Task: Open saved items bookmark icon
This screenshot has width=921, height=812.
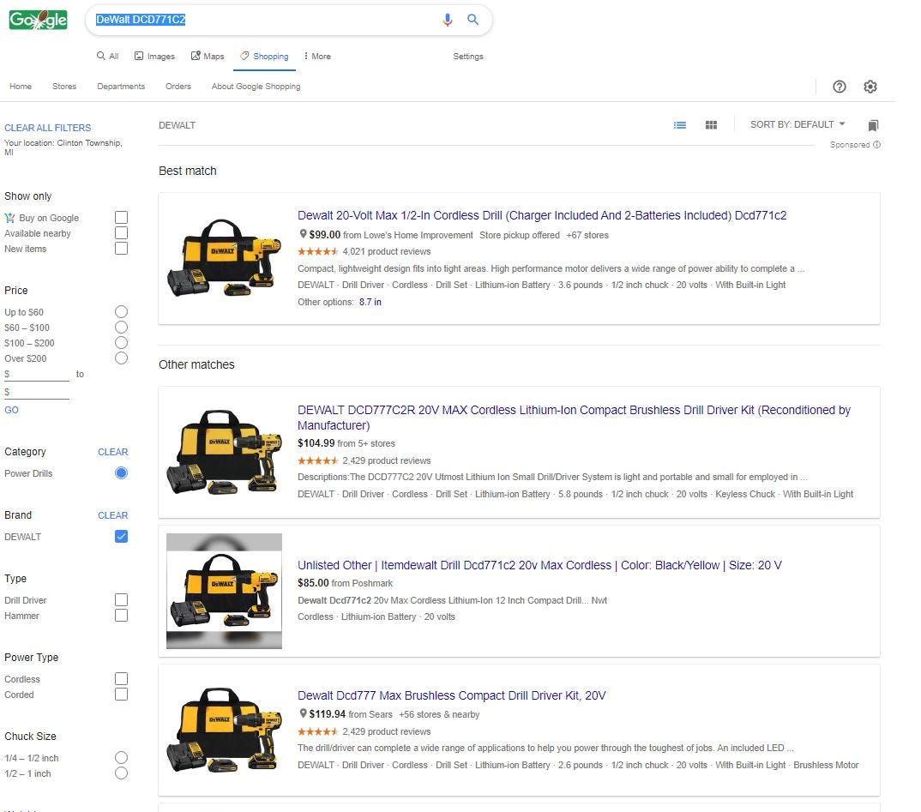Action: pyautogui.click(x=873, y=125)
